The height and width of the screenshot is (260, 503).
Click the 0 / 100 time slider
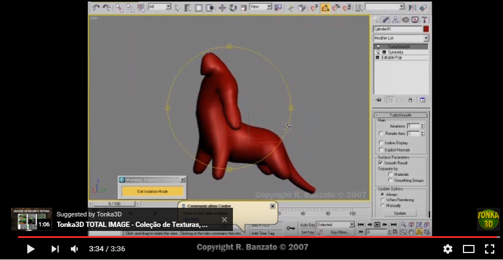[114, 204]
